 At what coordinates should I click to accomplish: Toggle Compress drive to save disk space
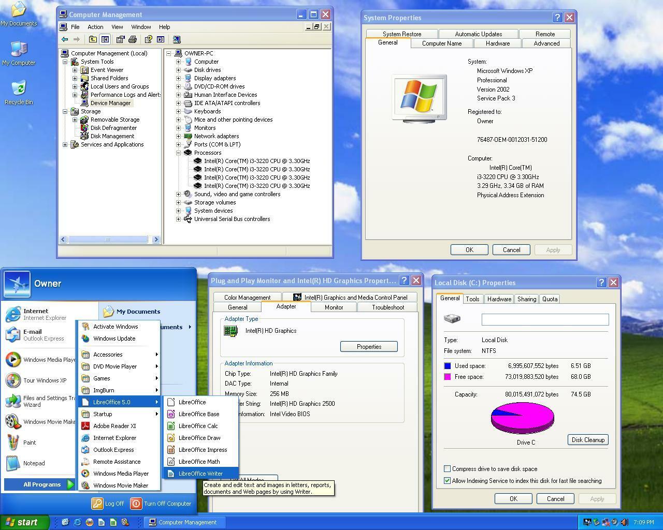(448, 469)
